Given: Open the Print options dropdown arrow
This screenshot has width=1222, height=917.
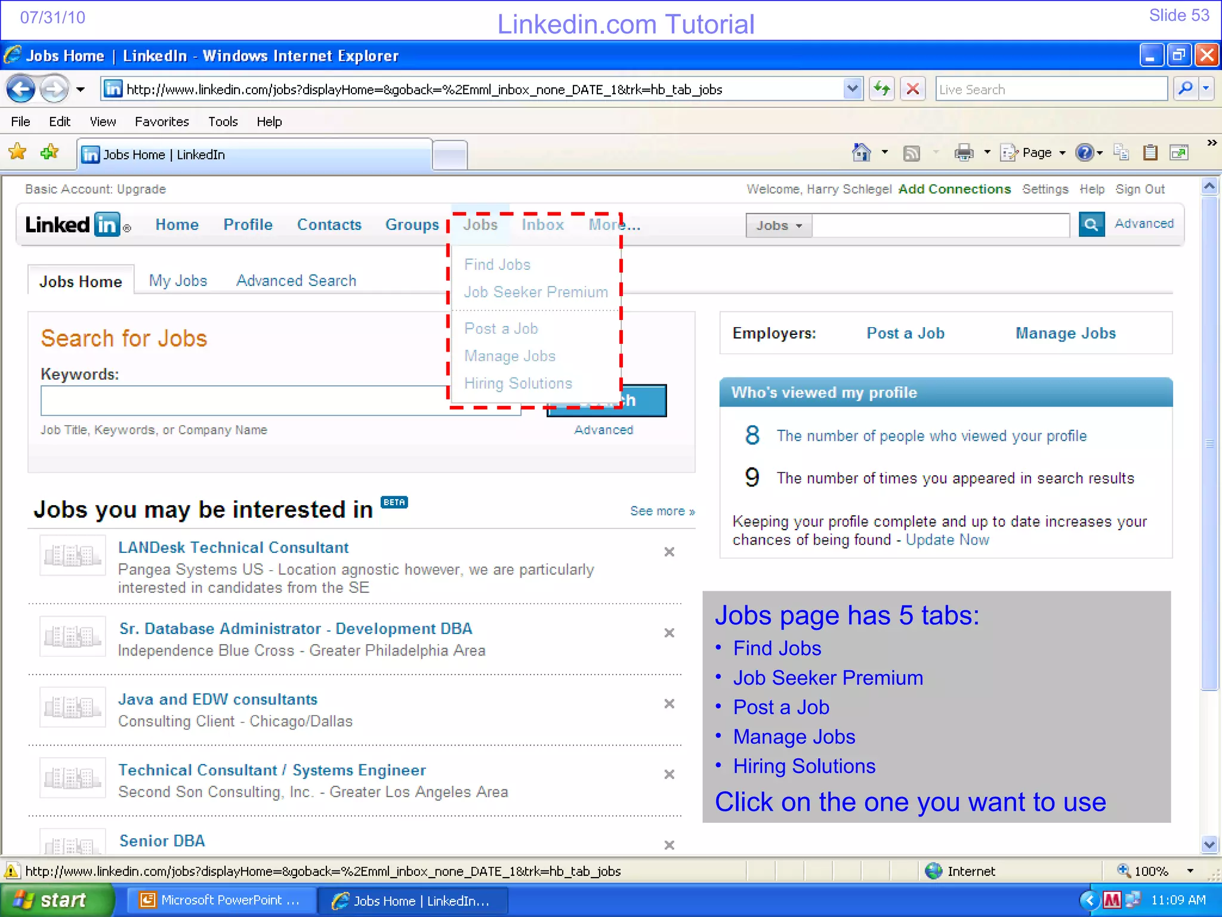Looking at the screenshot, I should [x=988, y=153].
